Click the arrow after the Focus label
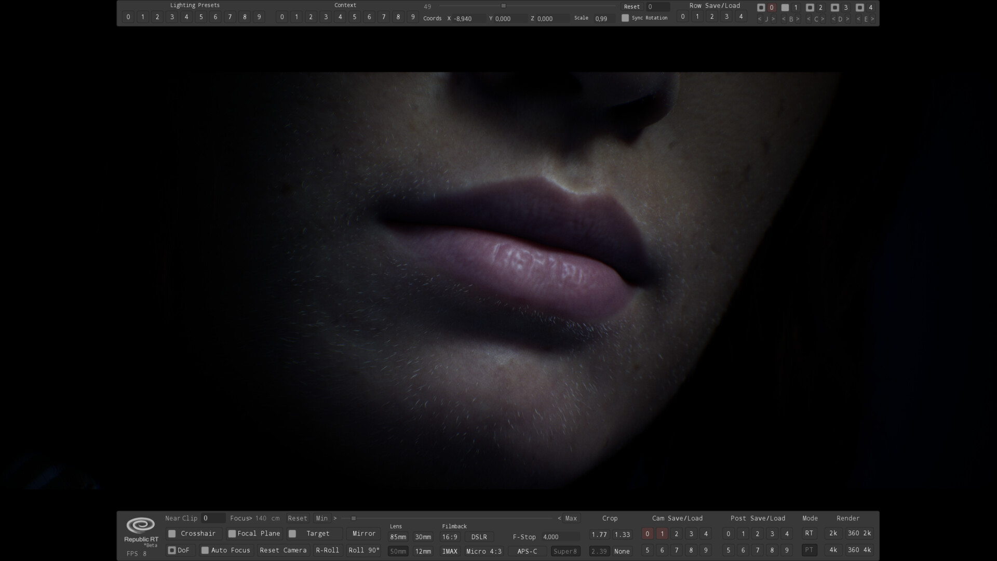 point(251,518)
